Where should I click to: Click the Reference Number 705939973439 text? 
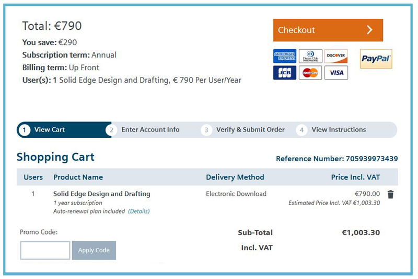click(336, 159)
